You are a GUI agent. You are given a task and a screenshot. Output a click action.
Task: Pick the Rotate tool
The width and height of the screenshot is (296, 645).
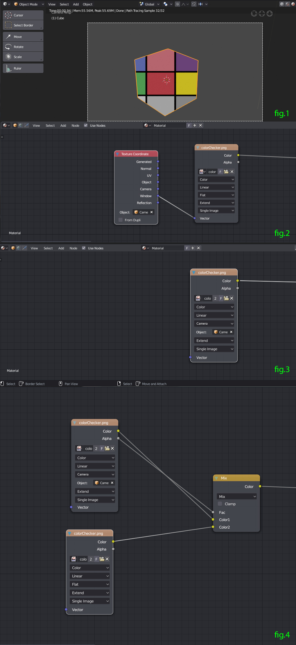[23, 47]
